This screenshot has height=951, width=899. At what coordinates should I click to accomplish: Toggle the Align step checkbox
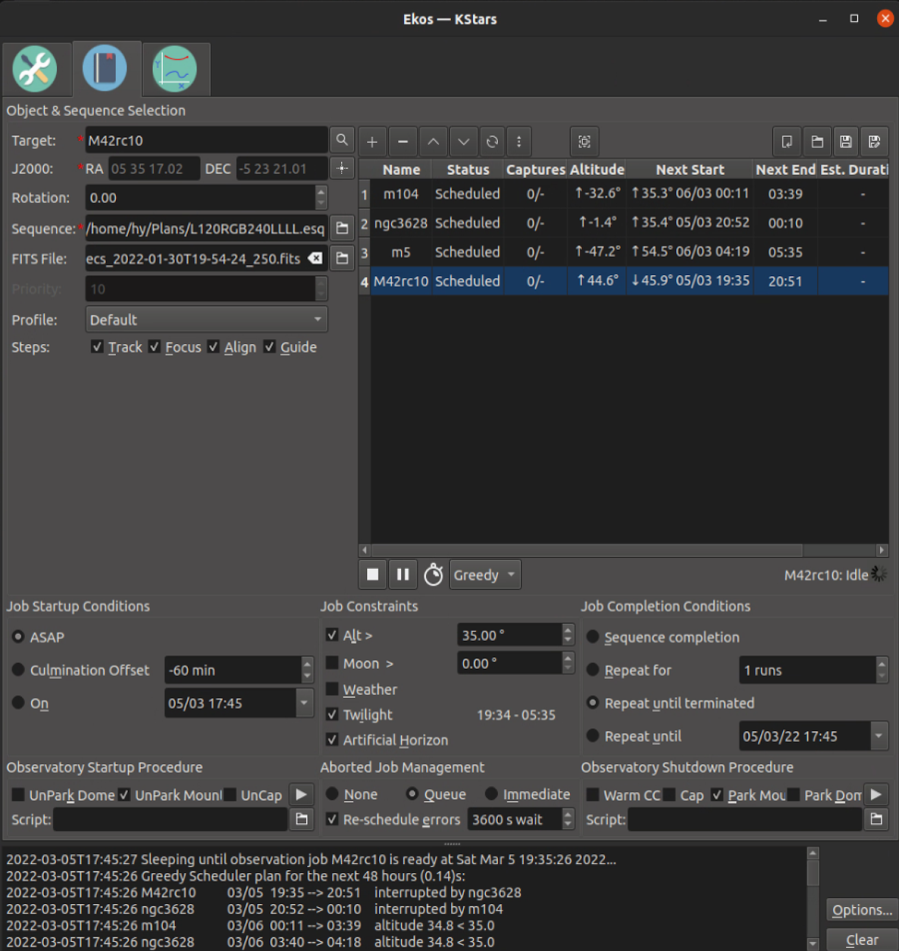213,347
